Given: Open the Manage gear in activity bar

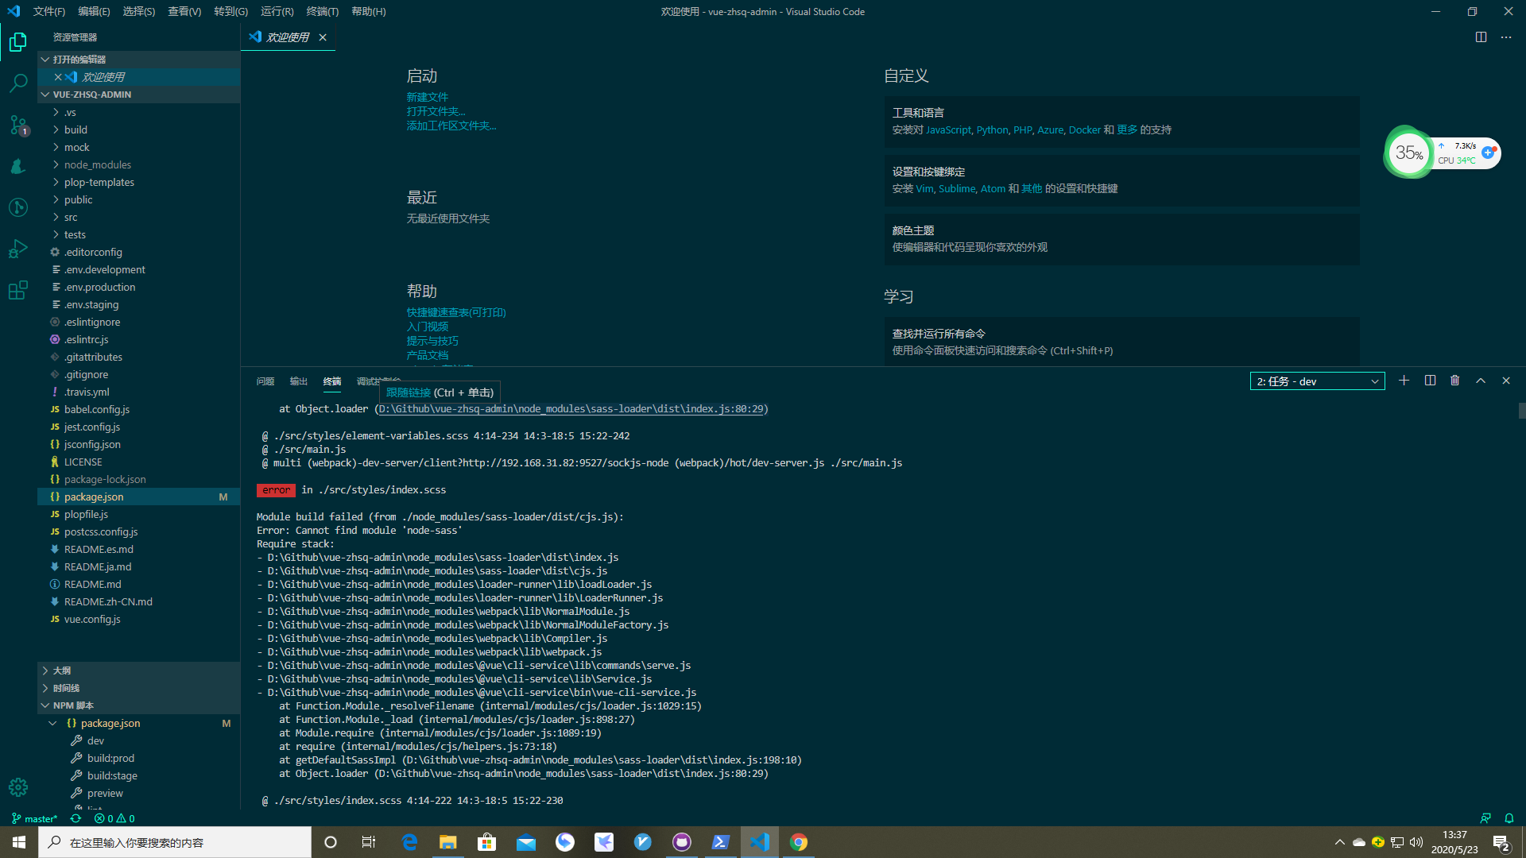Looking at the screenshot, I should pos(17,787).
